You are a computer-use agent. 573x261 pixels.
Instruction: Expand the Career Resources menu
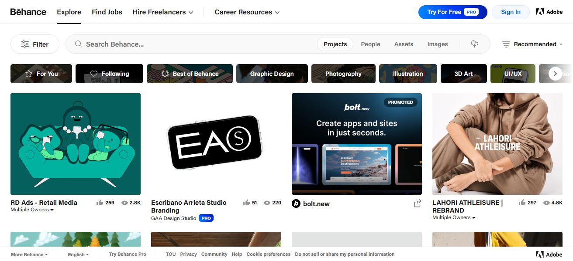tap(247, 12)
